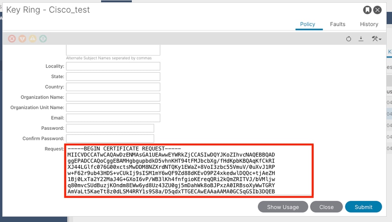The height and width of the screenshot is (222, 392).
Task: Click the line starting with q80mvcSUdBuzjKOndm
Action: click(171, 185)
